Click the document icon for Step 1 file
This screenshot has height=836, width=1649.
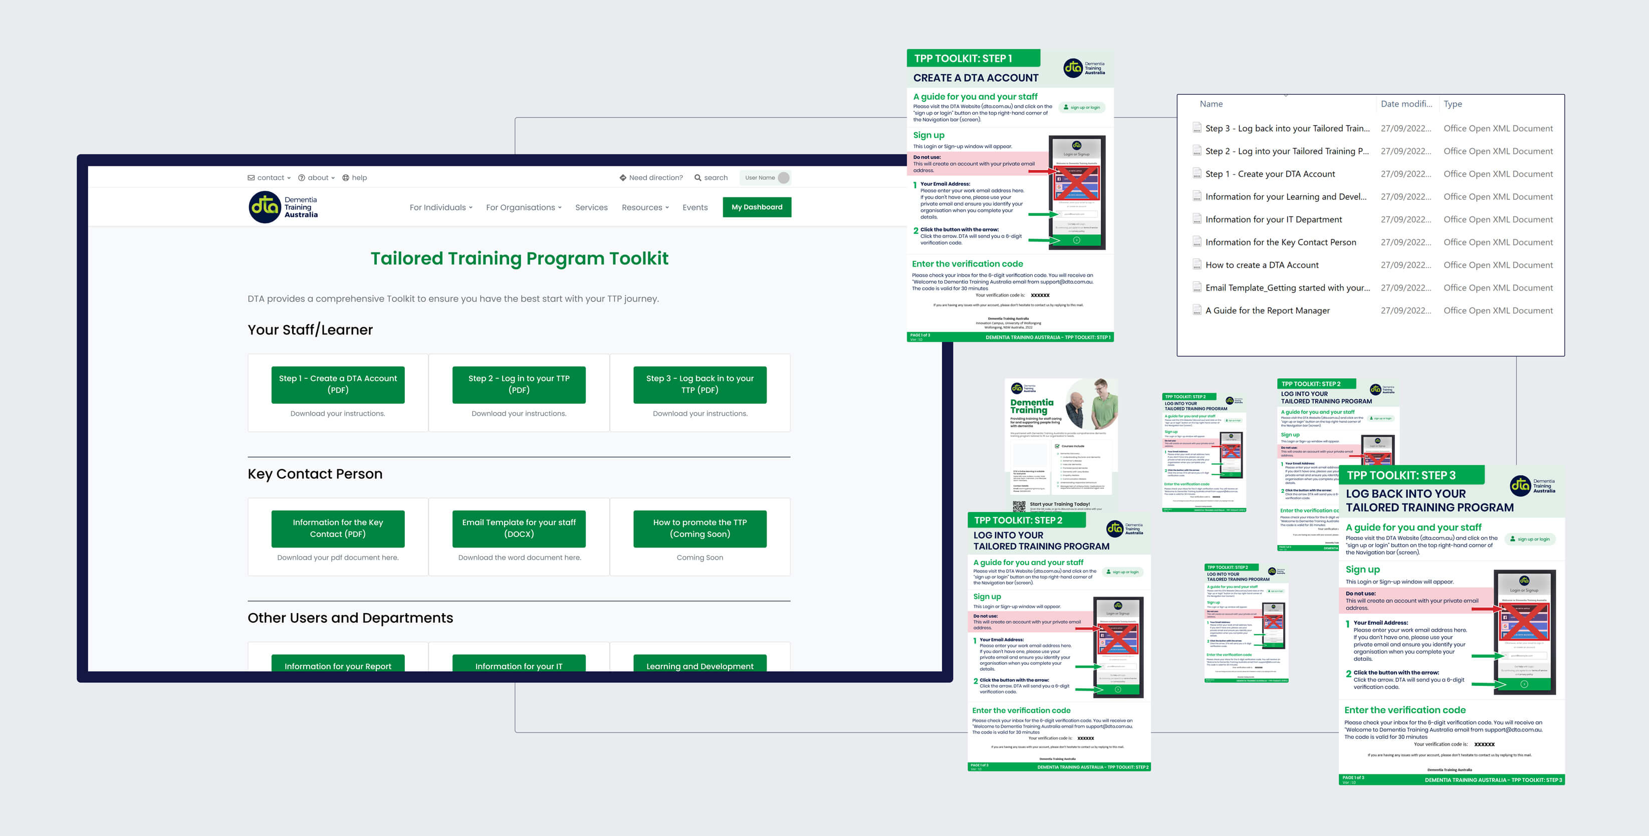(1197, 173)
